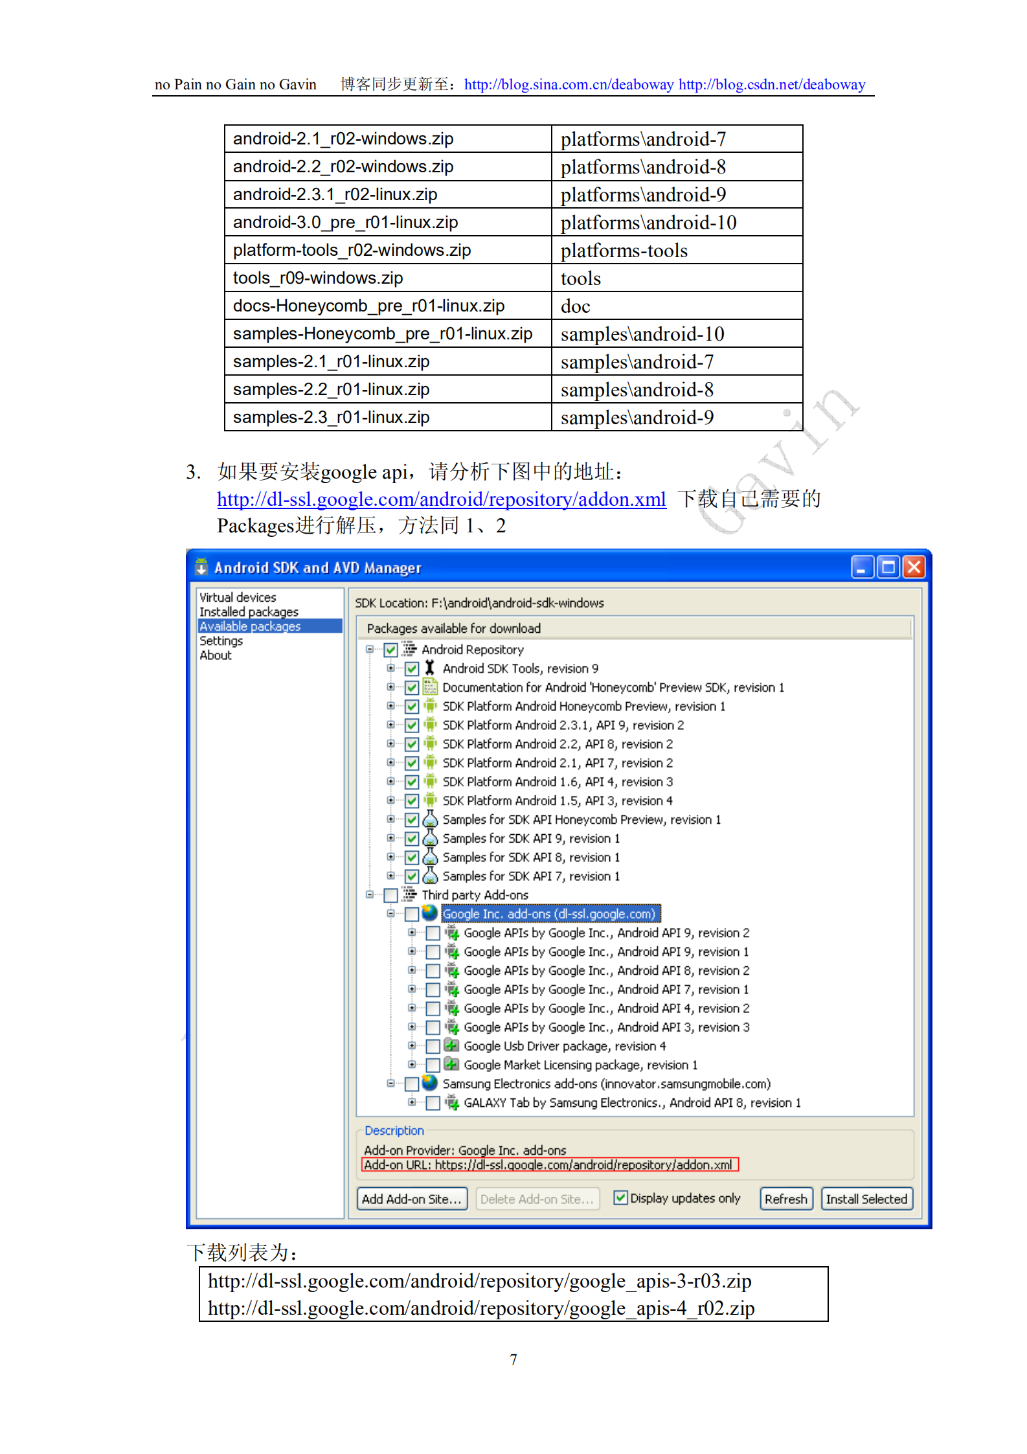Click the Documentation for Android Honeycomb document icon
This screenshot has width=1027, height=1454.
pyautogui.click(x=430, y=687)
